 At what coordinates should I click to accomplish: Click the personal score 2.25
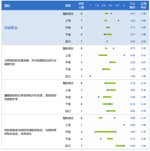[133, 139]
